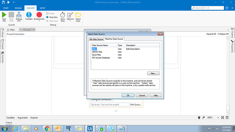Click the quick-run play icon in title bar
235x132 pixels.
pos(9,2)
